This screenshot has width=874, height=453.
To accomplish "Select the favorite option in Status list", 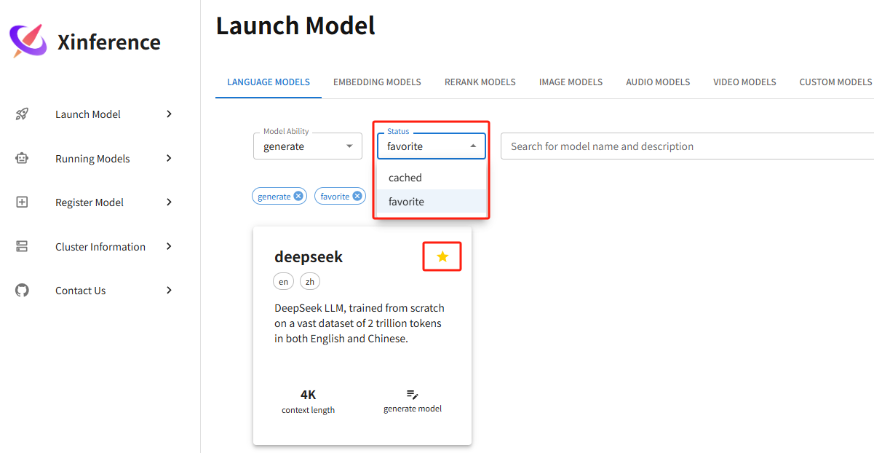I will (x=432, y=202).
